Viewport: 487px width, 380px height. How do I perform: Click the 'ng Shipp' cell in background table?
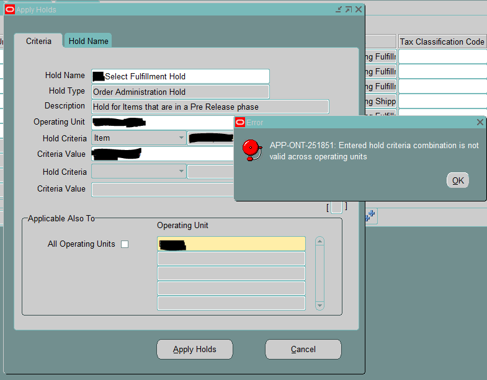(x=381, y=101)
